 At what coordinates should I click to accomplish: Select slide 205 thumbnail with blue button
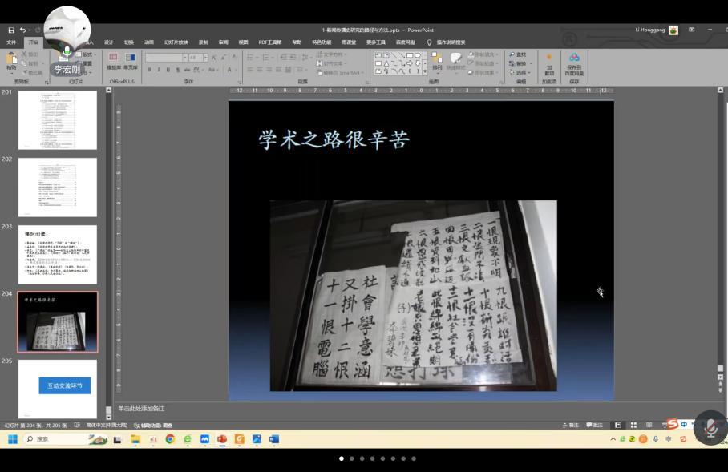pyautogui.click(x=58, y=387)
